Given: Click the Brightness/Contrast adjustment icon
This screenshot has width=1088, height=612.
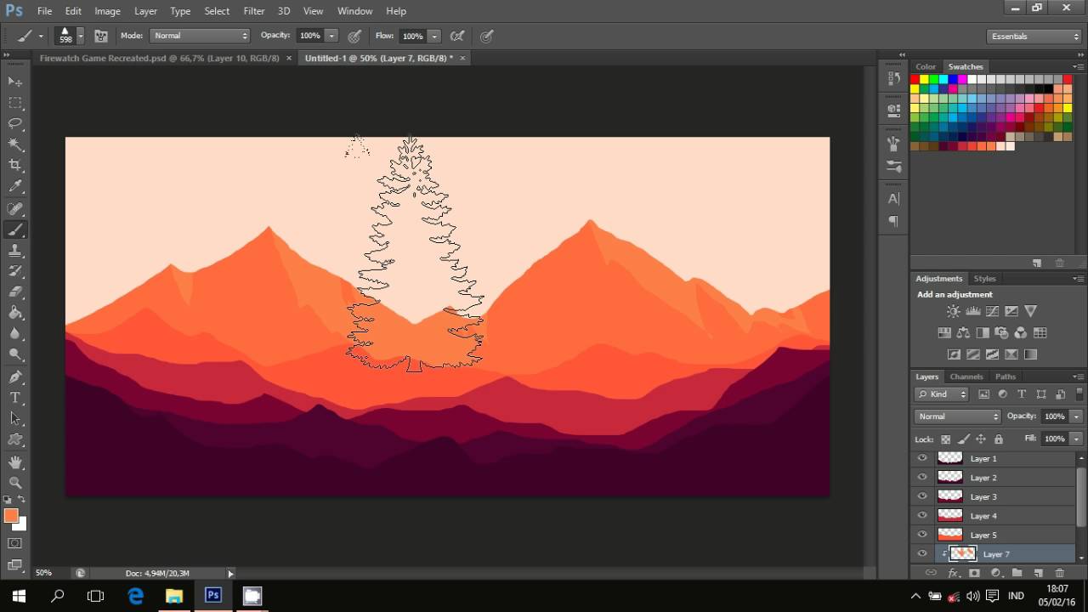Looking at the screenshot, I should (954, 311).
